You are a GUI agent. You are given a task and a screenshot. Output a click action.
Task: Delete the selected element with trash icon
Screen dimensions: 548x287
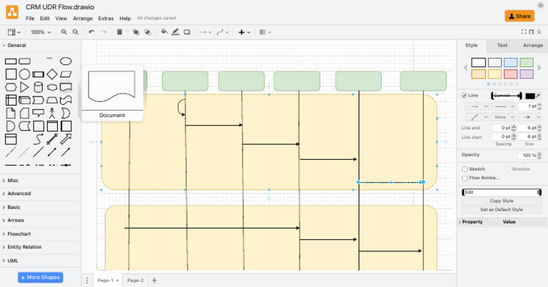(x=120, y=32)
